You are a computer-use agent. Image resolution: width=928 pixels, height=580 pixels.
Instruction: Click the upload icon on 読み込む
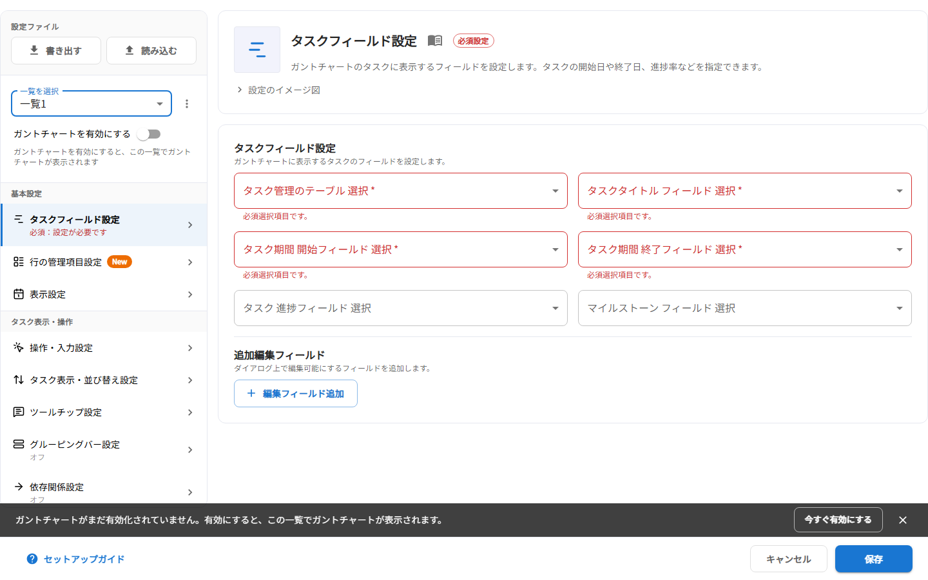pyautogui.click(x=130, y=50)
